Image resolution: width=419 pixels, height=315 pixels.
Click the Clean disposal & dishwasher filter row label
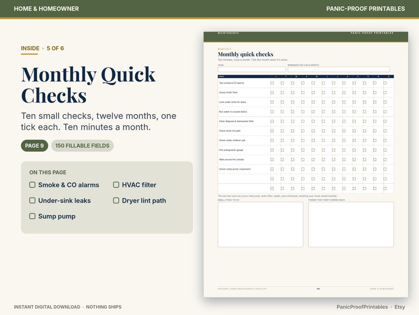236,121
